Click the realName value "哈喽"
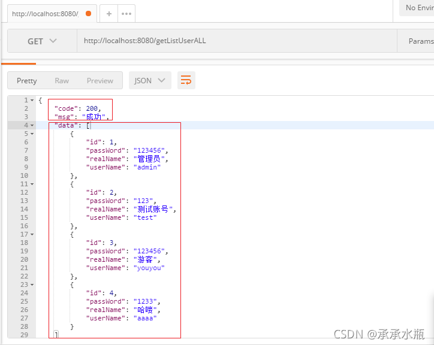434x345 pixels. coord(145,310)
